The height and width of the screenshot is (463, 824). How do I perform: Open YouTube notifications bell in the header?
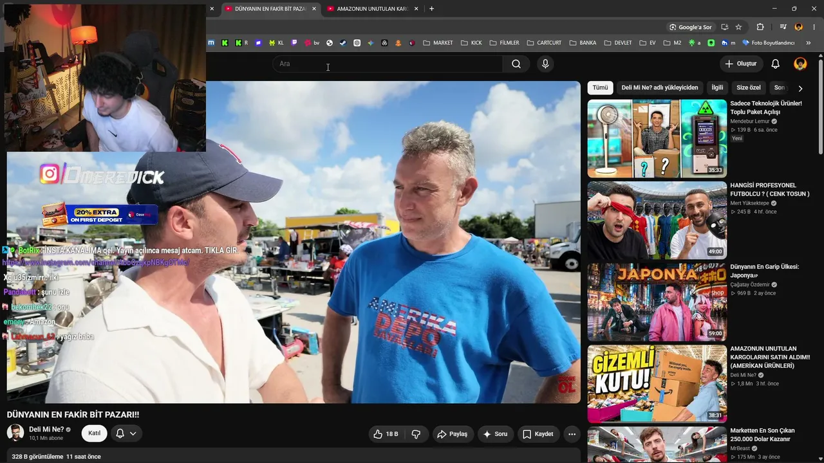point(776,64)
